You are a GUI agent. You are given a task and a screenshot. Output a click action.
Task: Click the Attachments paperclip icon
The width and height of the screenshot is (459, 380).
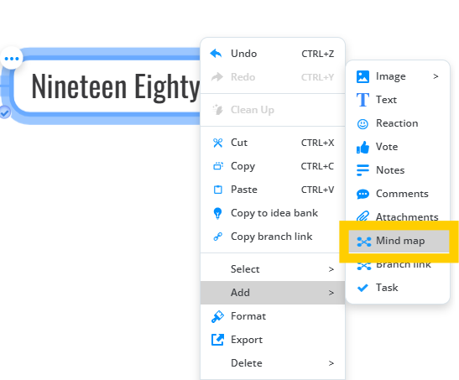tap(363, 216)
